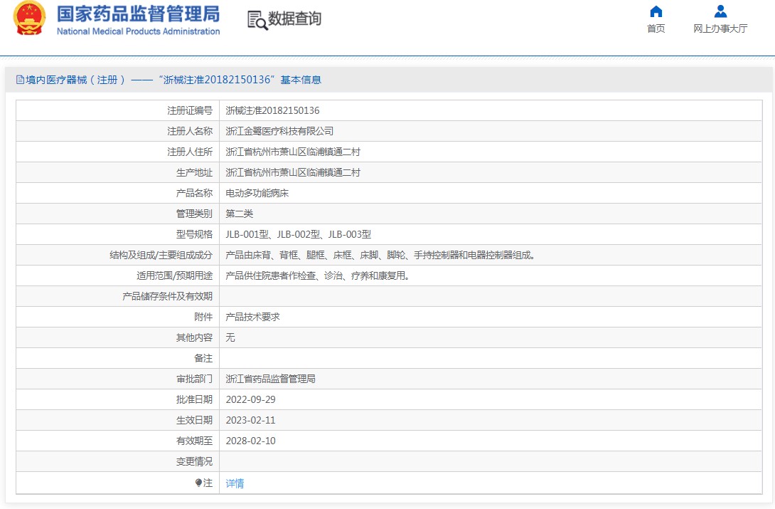The height and width of the screenshot is (509, 775).
Task: Click the 管理类别 row label
Action: click(194, 214)
